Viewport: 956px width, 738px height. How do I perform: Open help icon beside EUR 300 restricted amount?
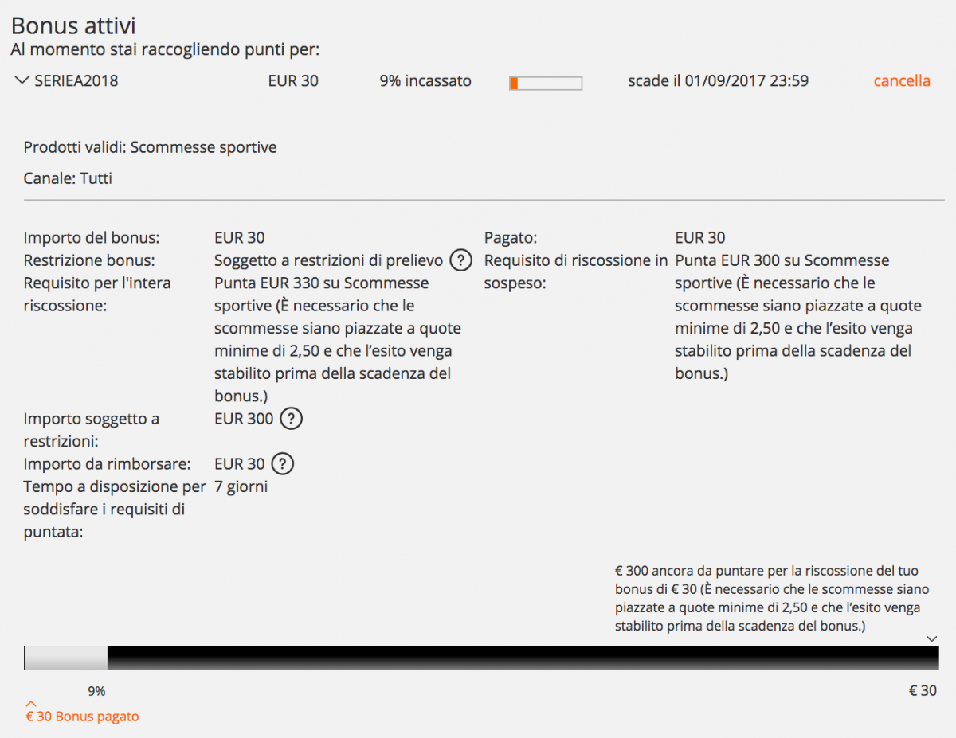coord(292,419)
